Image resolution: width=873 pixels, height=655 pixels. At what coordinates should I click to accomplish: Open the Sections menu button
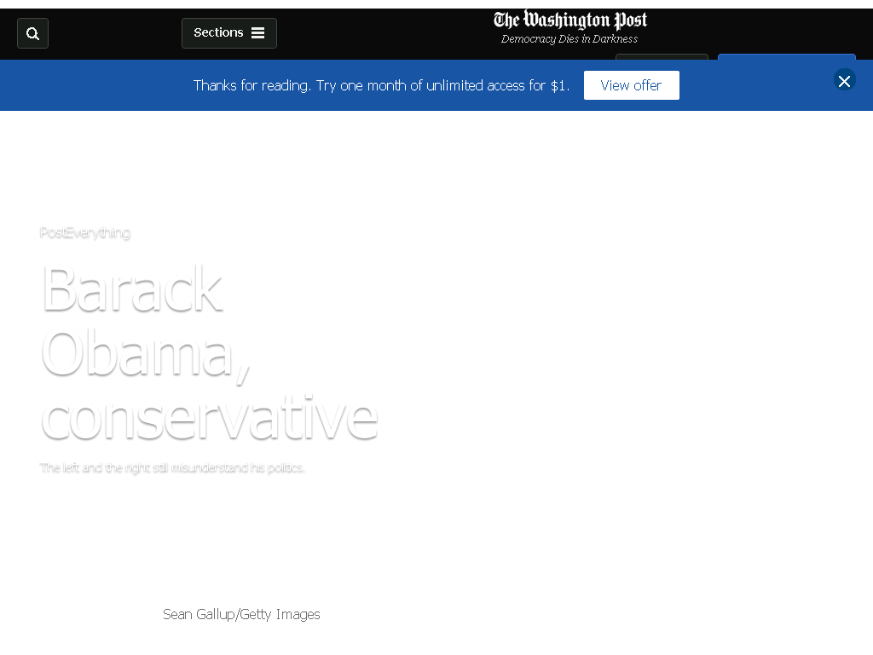tap(229, 33)
